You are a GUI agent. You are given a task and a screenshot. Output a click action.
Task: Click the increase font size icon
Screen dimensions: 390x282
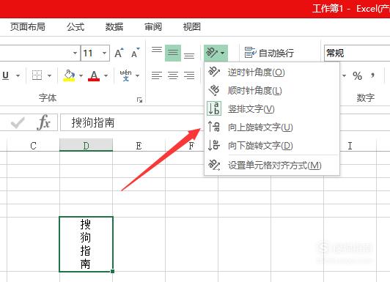(119, 53)
